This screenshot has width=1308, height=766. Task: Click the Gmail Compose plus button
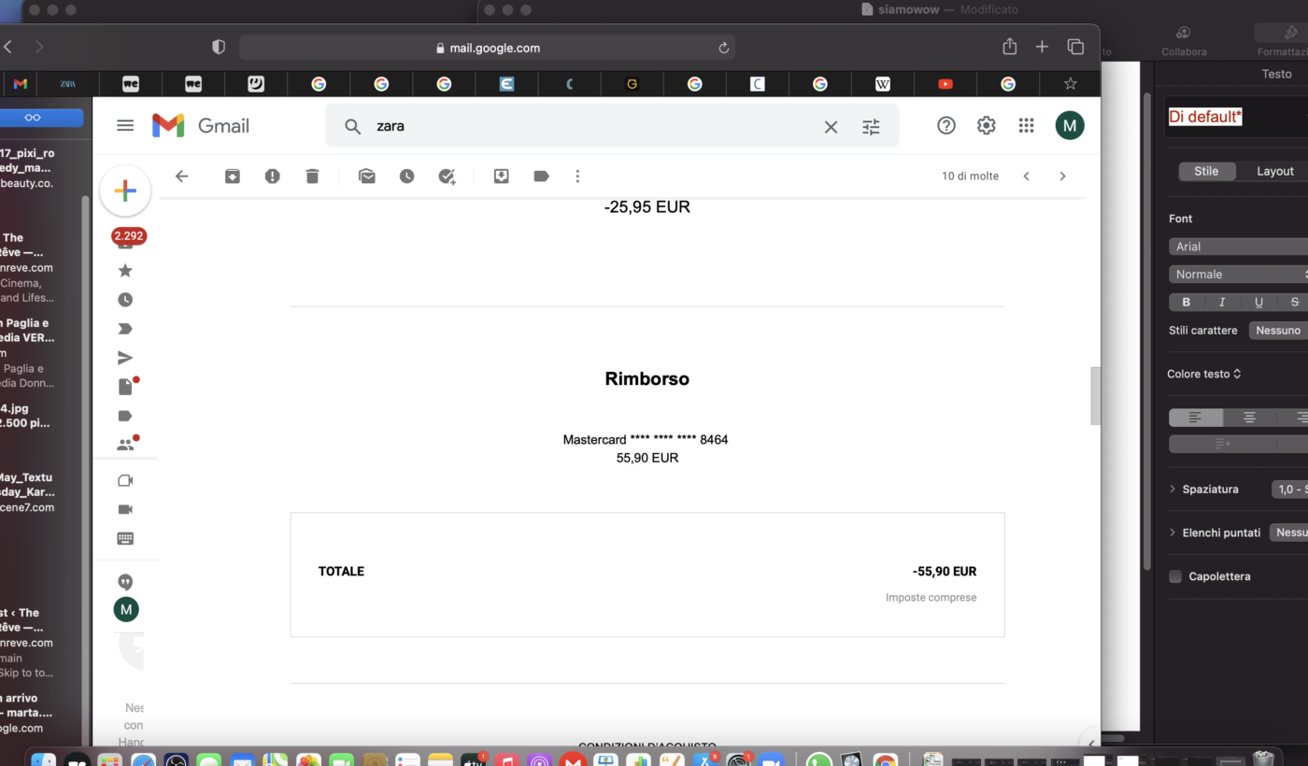pos(125,191)
